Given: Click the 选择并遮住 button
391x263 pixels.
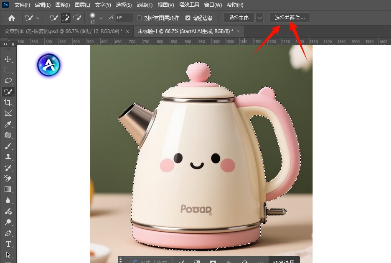Looking at the screenshot, I should (289, 18).
